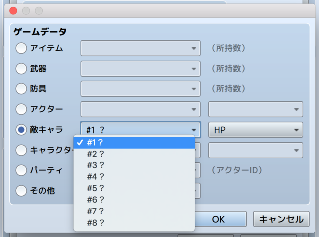This screenshot has width=319, height=237.
Task: Open the HP parameter dropdown
Action: (x=256, y=130)
